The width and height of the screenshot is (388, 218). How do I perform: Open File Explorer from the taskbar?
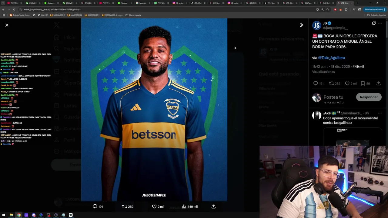[11, 215]
